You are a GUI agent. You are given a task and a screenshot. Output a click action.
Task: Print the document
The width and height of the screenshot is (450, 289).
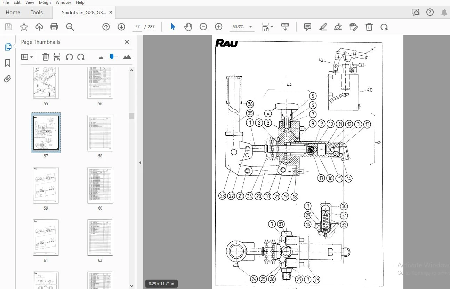54,27
